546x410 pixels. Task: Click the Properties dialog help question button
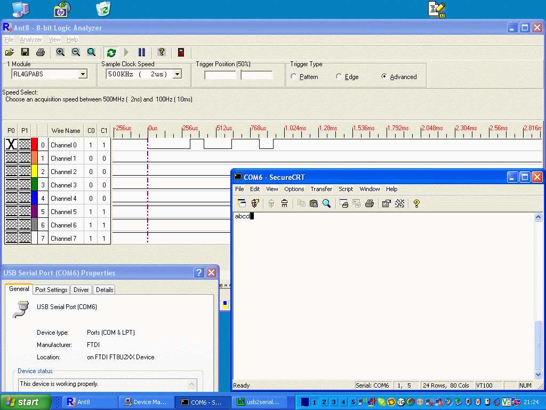(199, 273)
